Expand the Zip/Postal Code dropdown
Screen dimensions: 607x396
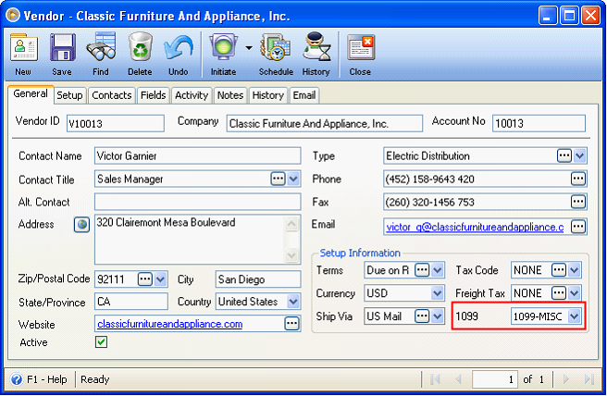(x=160, y=278)
